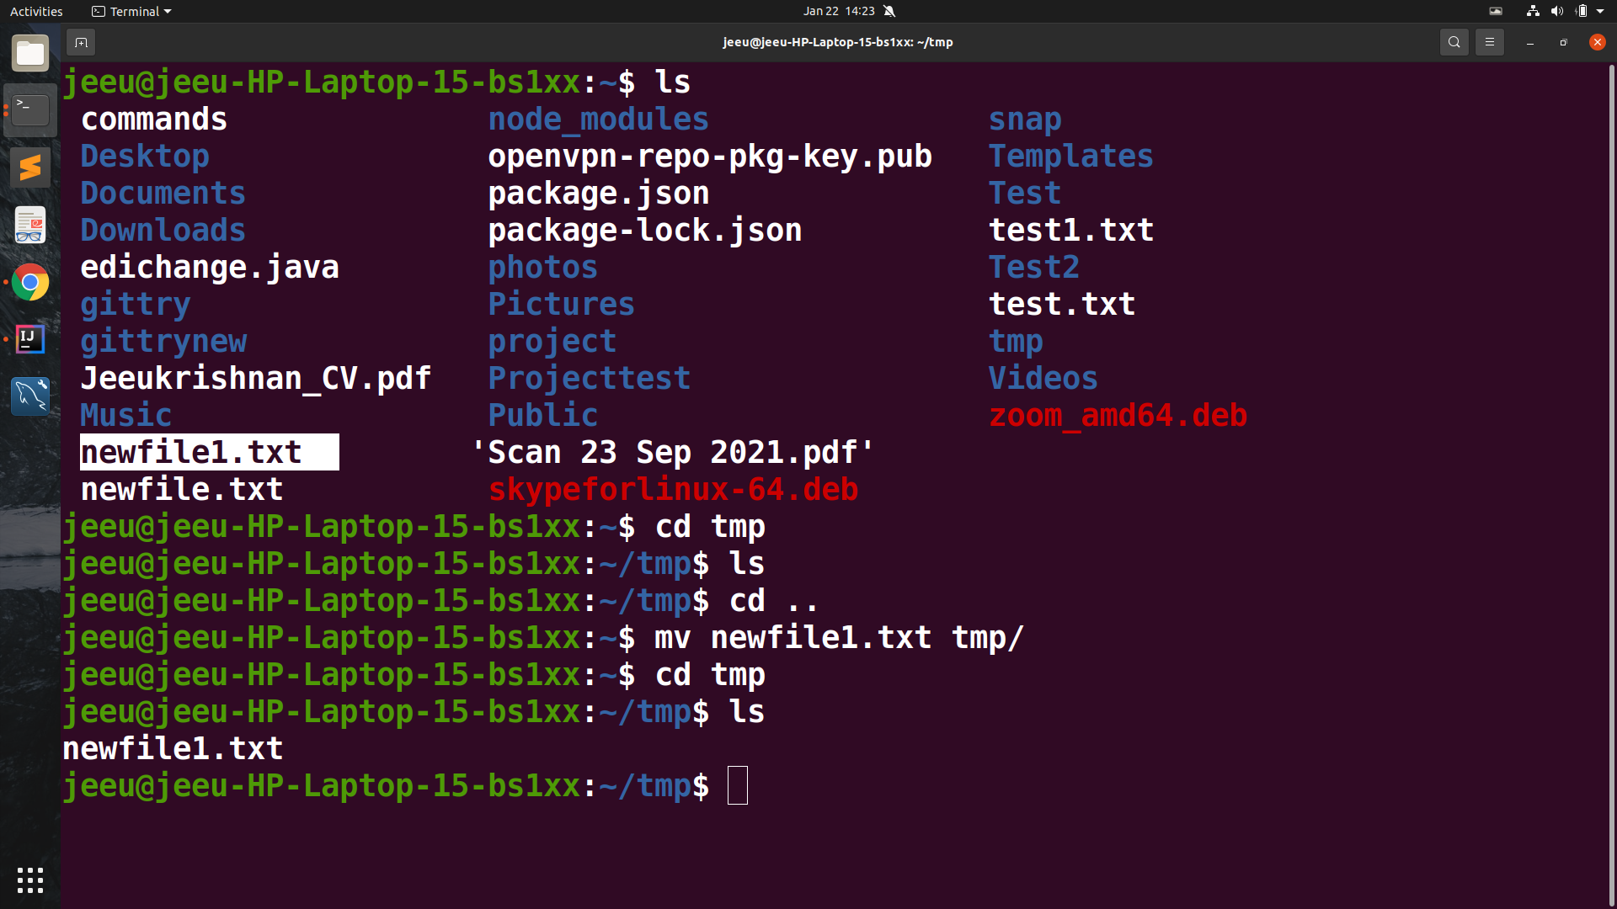
Task: Select the Terminal icon in the dock
Action: point(29,109)
